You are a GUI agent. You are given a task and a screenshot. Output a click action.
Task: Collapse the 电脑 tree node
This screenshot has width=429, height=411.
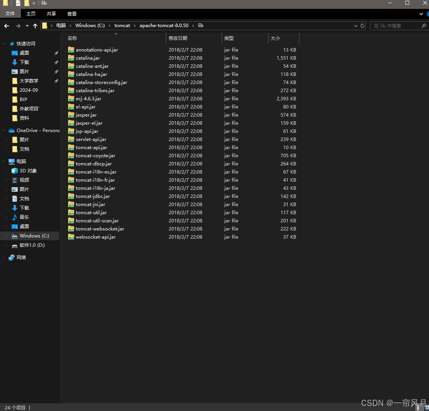3,162
